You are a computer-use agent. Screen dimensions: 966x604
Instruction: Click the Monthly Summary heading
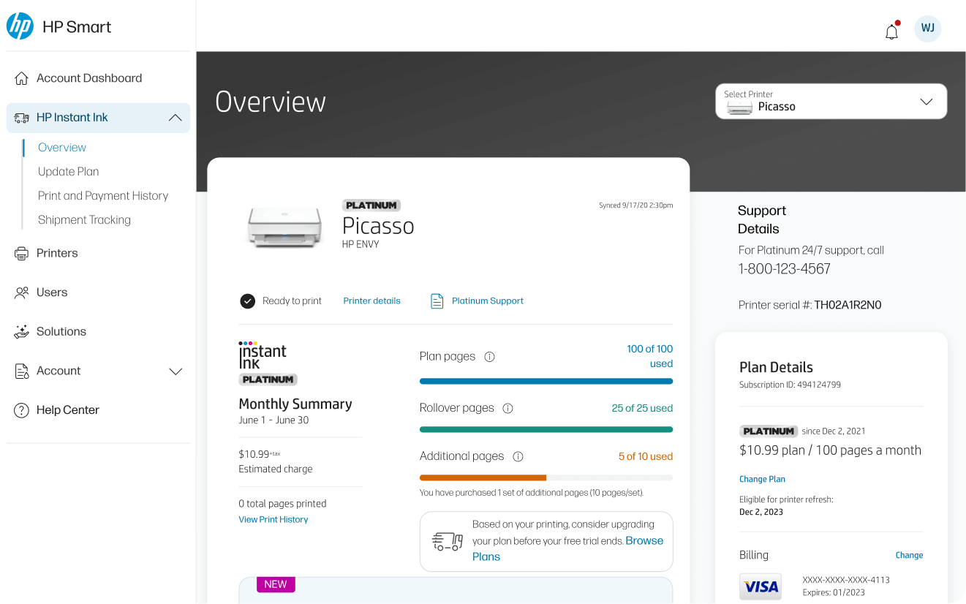tap(295, 404)
